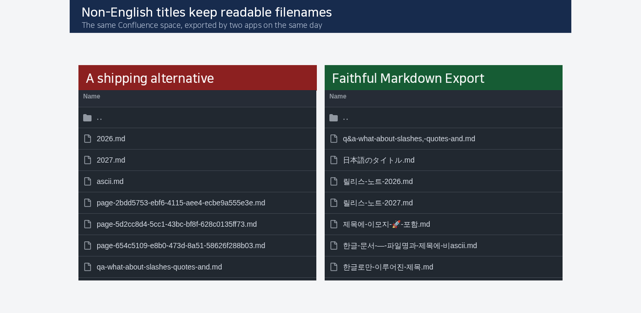641x313 pixels.
Task: Open the 2026.md file
Action: [111, 139]
